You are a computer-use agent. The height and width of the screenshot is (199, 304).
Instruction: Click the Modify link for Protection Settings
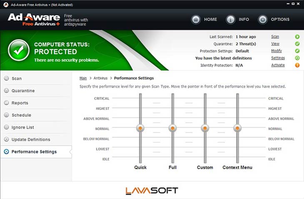276,51
